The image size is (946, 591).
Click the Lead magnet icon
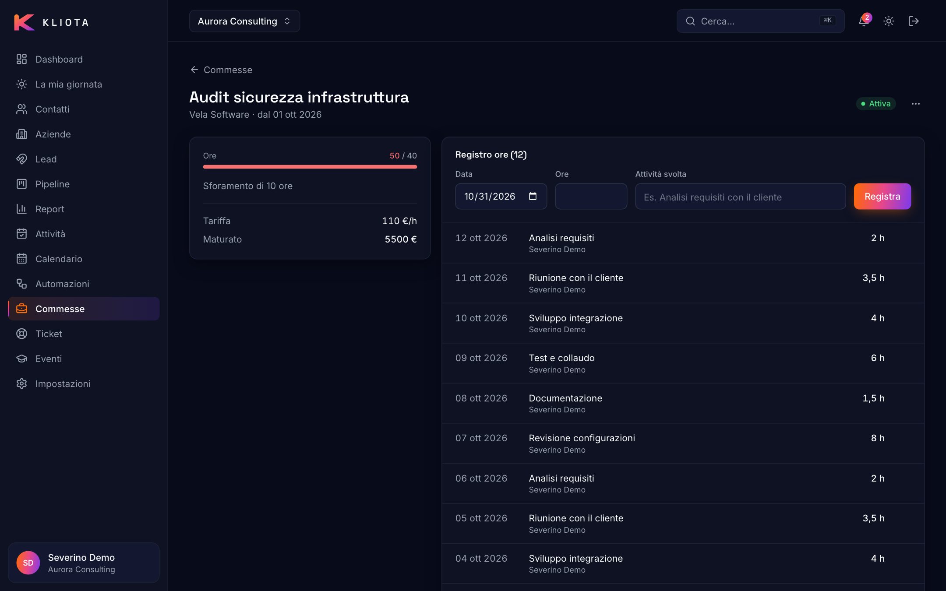tap(21, 159)
